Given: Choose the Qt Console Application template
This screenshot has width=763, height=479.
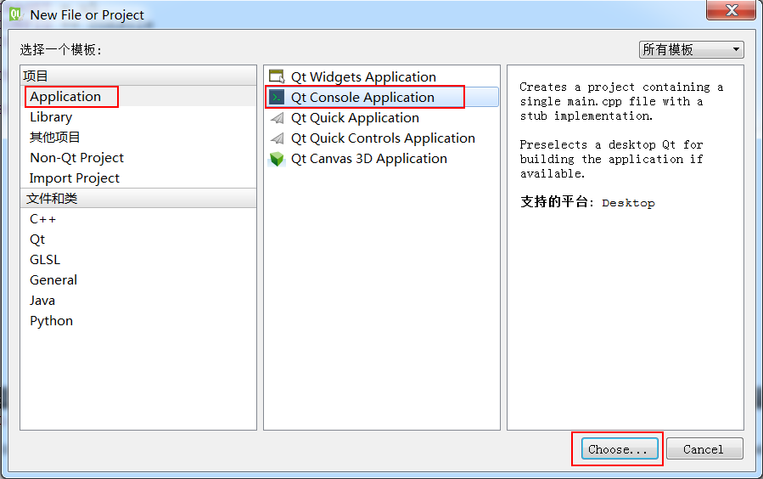Looking at the screenshot, I should point(382,98).
